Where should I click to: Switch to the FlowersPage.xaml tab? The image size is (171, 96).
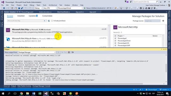click(27, 12)
